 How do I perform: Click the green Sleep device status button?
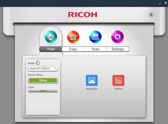coord(43,80)
